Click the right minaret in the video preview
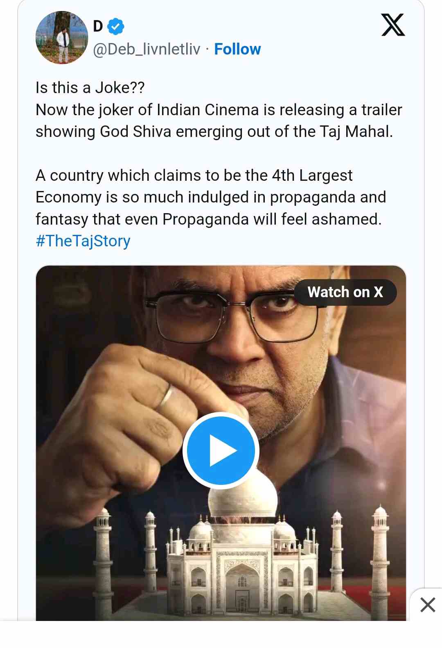Image resolution: width=442 pixels, height=648 pixels. pos(381,562)
